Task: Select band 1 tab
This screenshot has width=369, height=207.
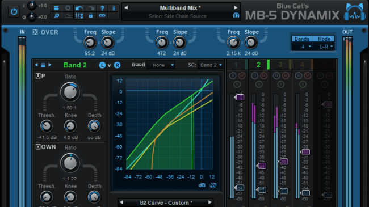Action: point(237,65)
